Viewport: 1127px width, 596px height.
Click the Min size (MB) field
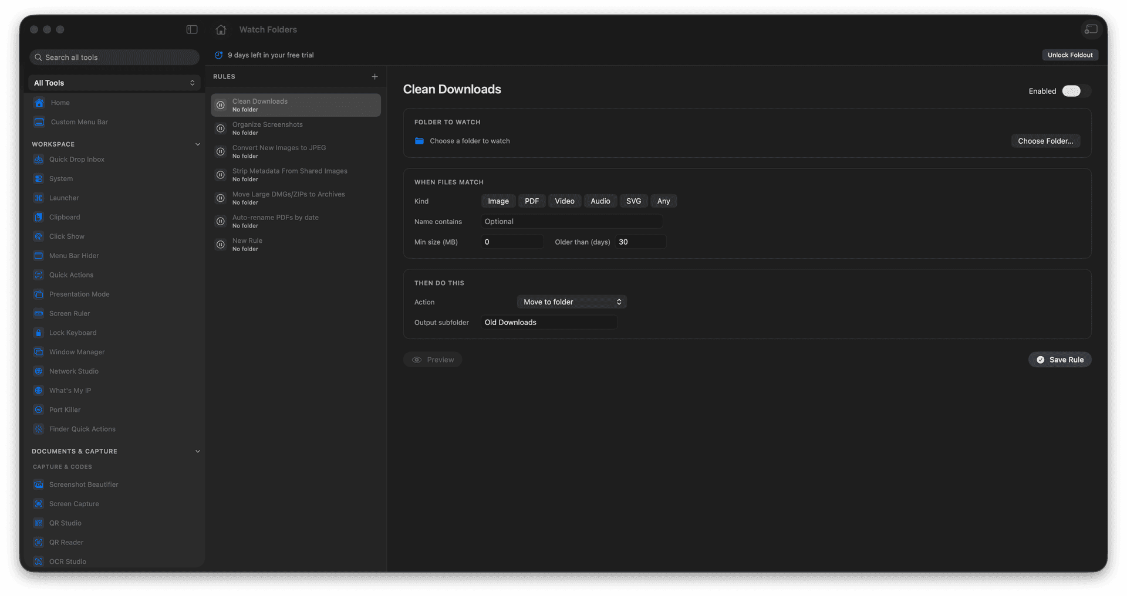coord(512,242)
